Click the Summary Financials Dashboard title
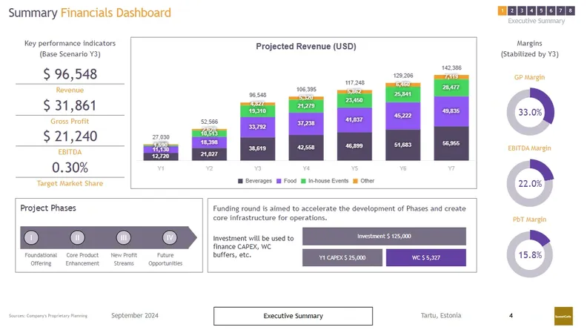587x330 pixels. coord(90,13)
